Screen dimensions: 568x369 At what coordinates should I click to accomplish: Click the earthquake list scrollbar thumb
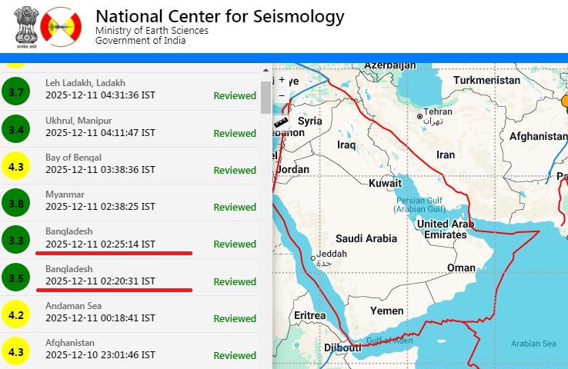coord(266,97)
